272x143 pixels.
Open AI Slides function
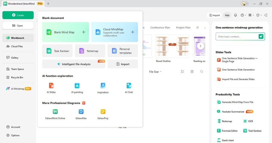[x=51, y=88]
